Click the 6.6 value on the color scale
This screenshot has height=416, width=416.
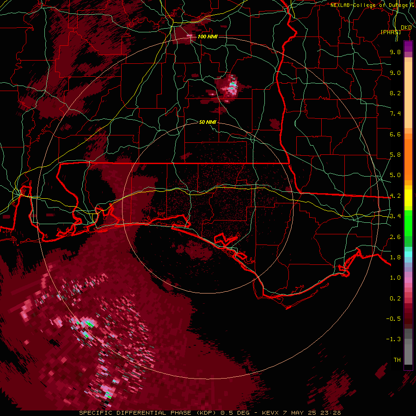click(x=395, y=134)
